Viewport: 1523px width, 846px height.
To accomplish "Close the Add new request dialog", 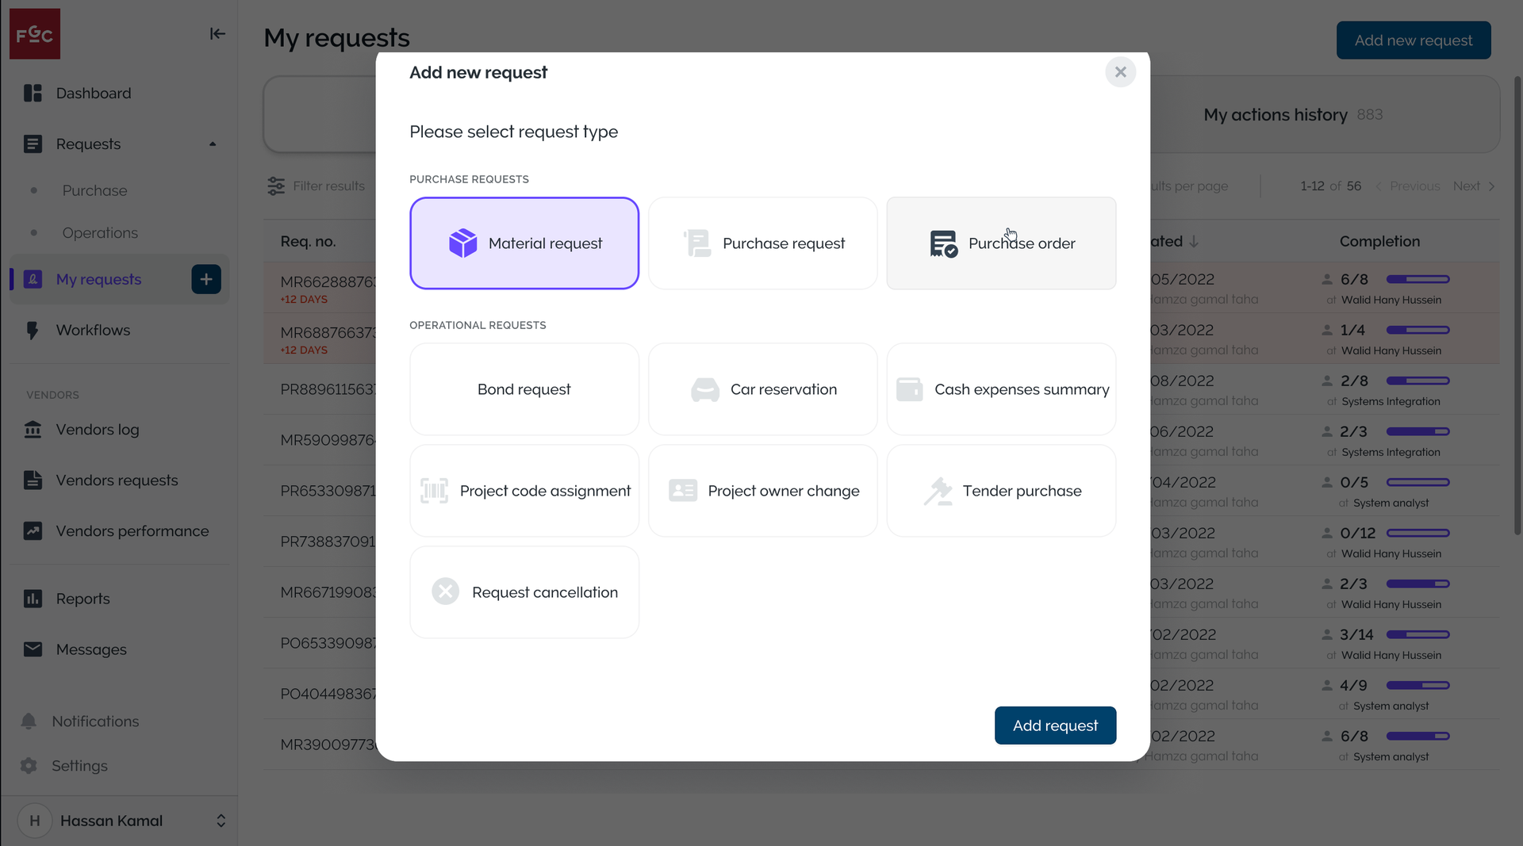I will pyautogui.click(x=1120, y=72).
